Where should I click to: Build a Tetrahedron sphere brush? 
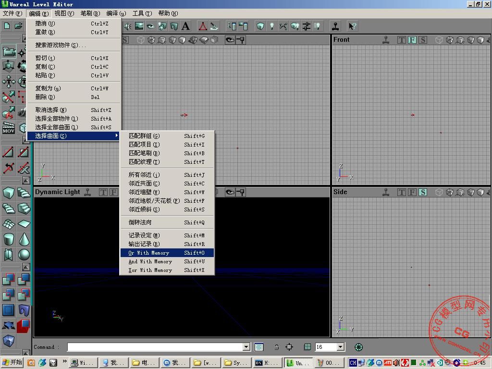[24, 255]
